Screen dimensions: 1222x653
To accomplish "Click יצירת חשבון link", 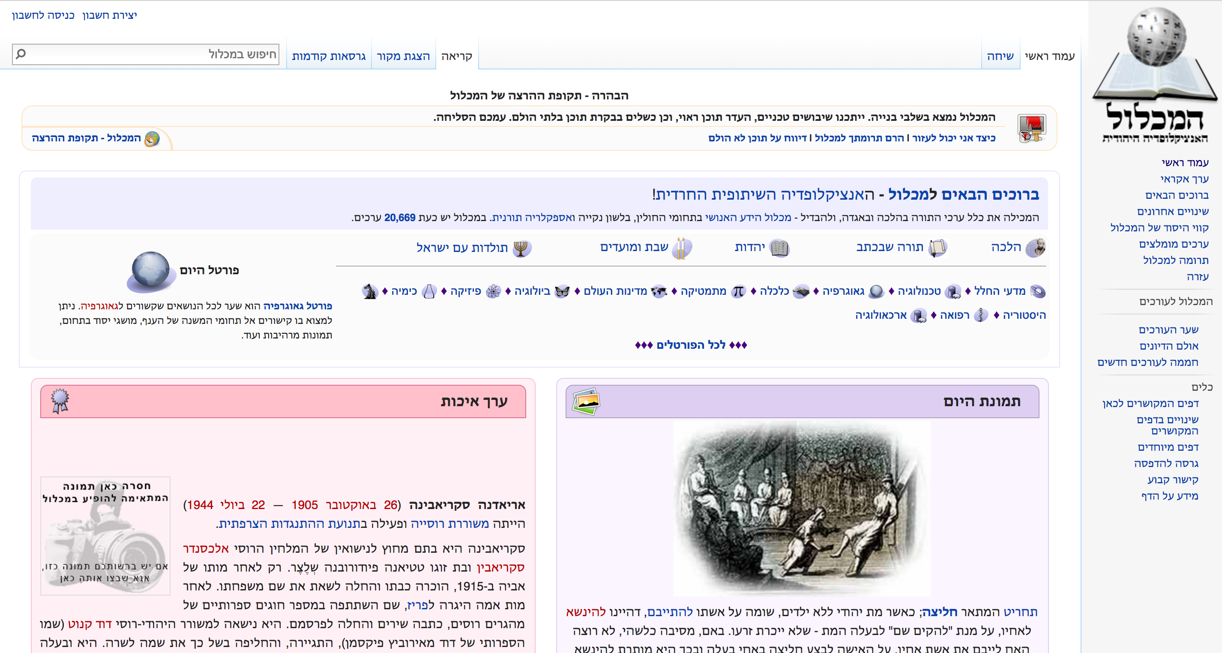I will (x=110, y=15).
